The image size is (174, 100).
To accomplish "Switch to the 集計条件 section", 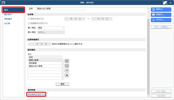I will coord(8,14).
